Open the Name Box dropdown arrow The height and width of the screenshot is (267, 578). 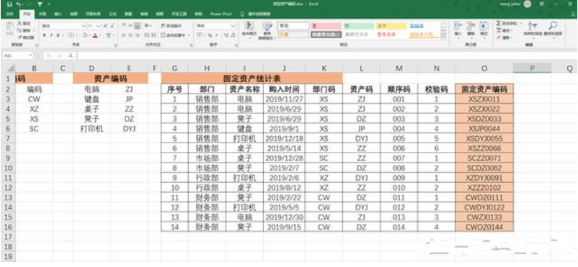(x=30, y=55)
